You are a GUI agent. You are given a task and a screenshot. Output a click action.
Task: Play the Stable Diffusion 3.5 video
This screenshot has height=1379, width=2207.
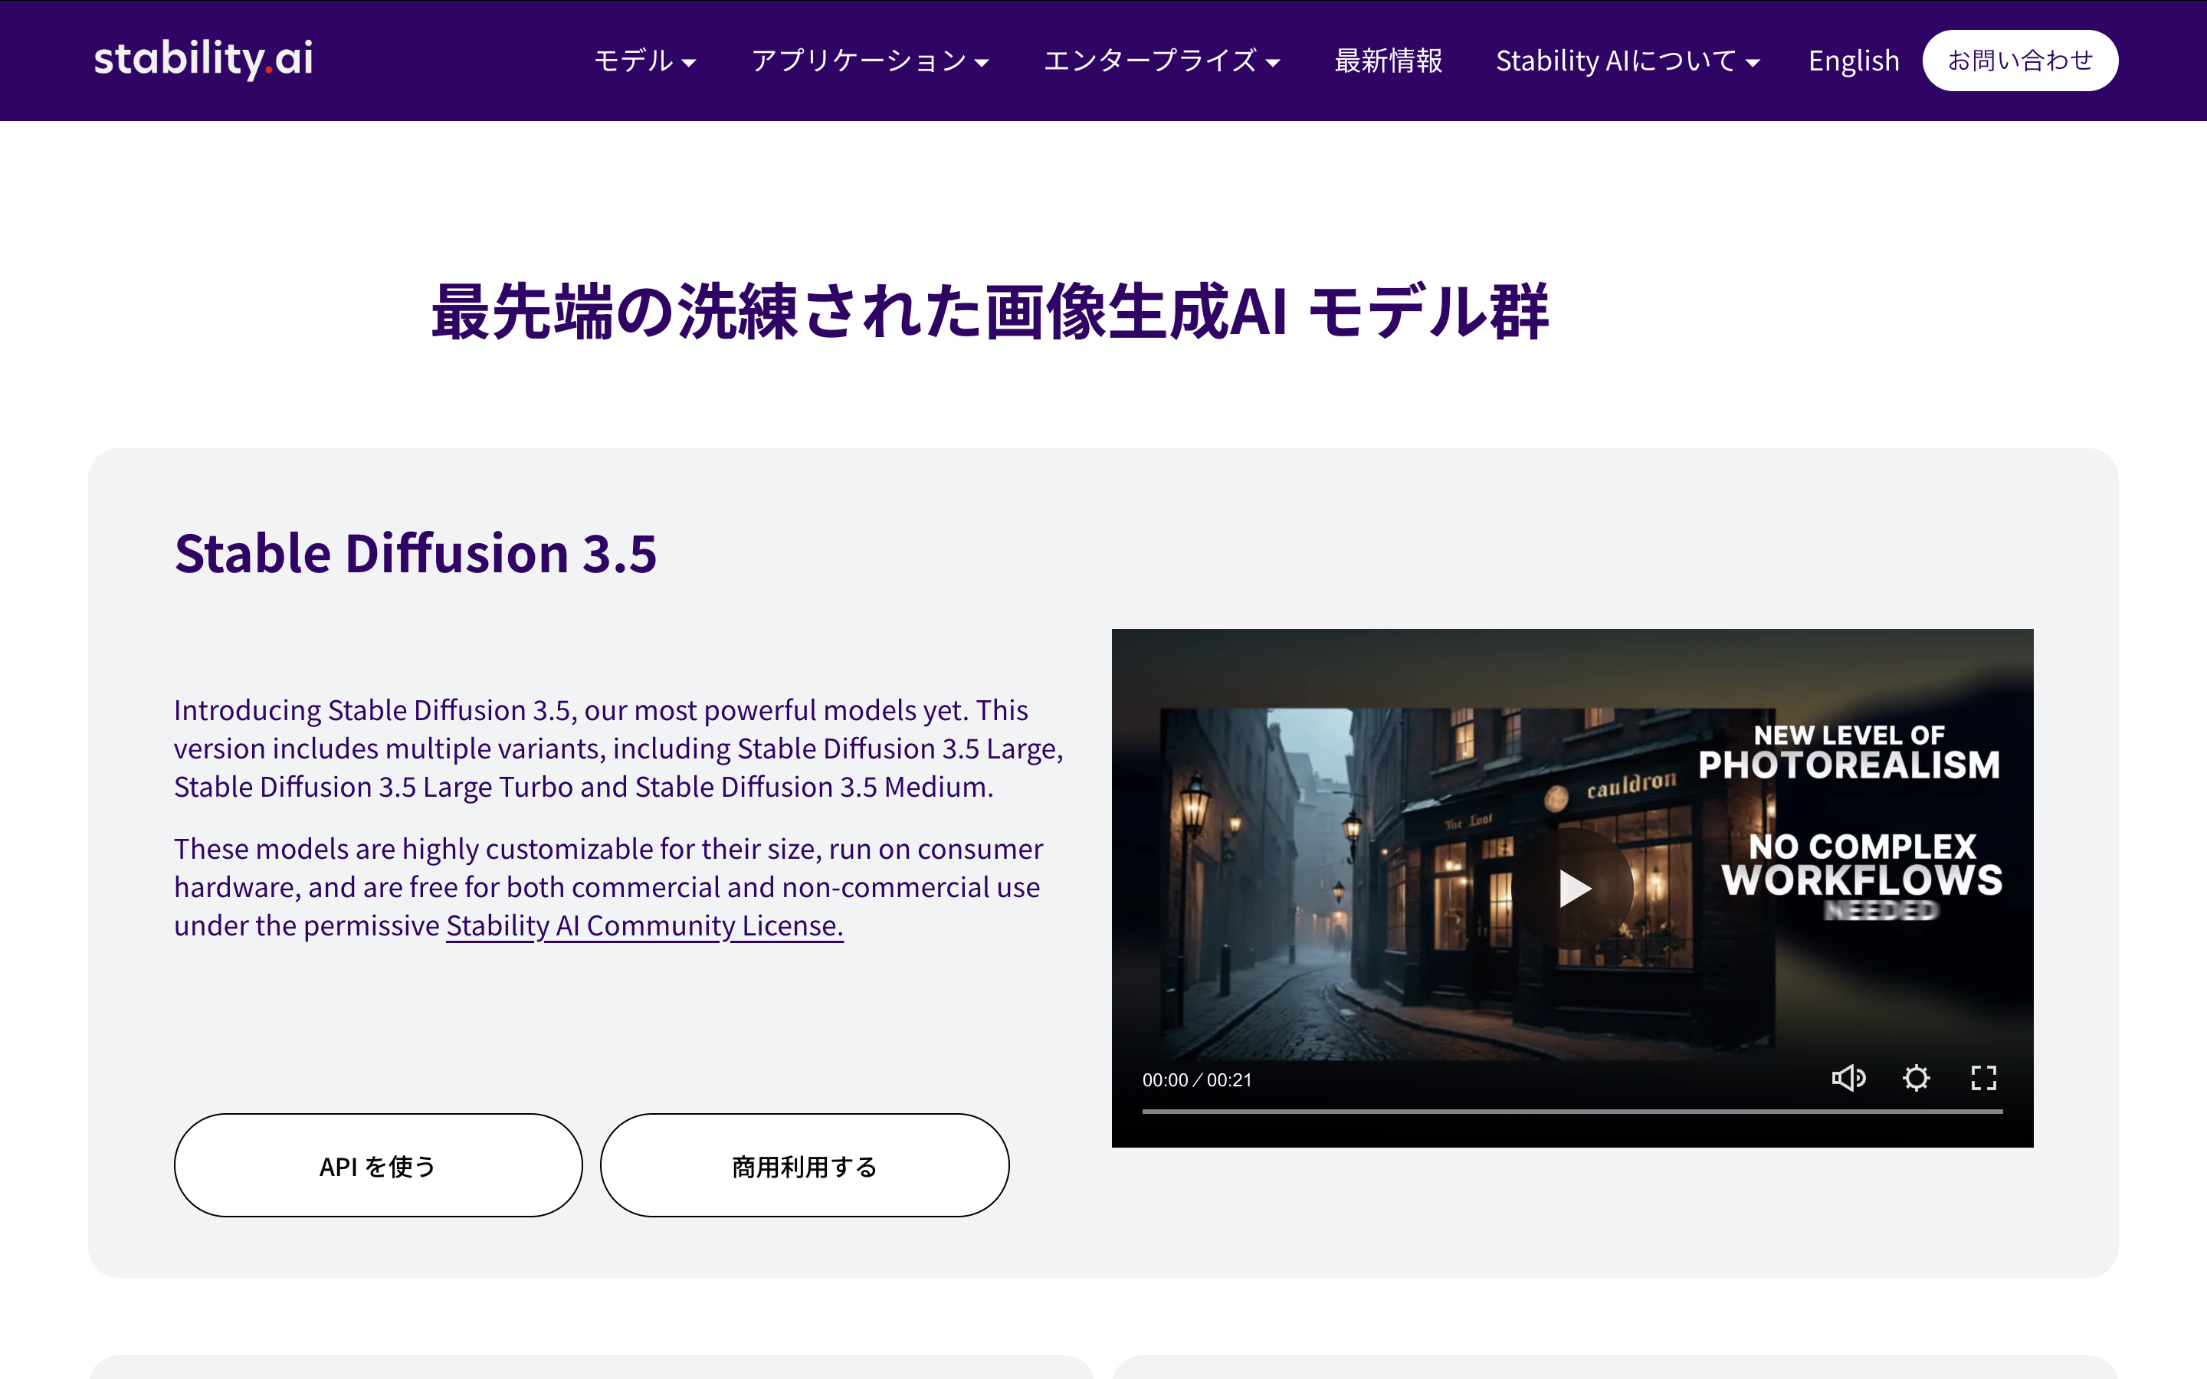tap(1573, 887)
